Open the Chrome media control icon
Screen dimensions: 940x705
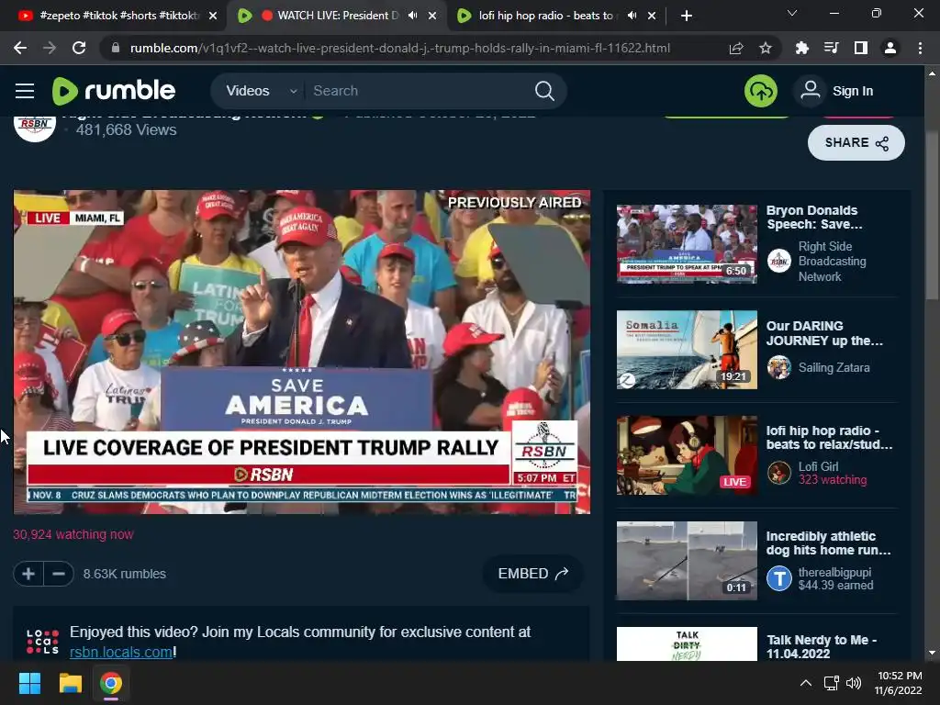coord(832,48)
